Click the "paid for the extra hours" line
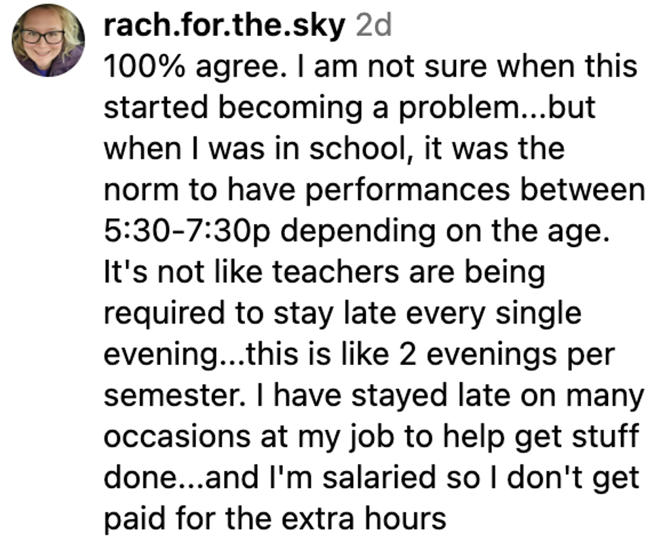 point(274,519)
